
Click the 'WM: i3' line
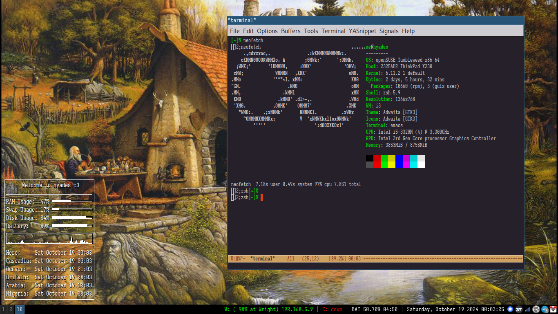373,106
